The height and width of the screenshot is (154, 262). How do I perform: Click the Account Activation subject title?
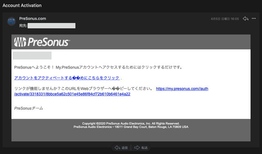tap(22, 5)
